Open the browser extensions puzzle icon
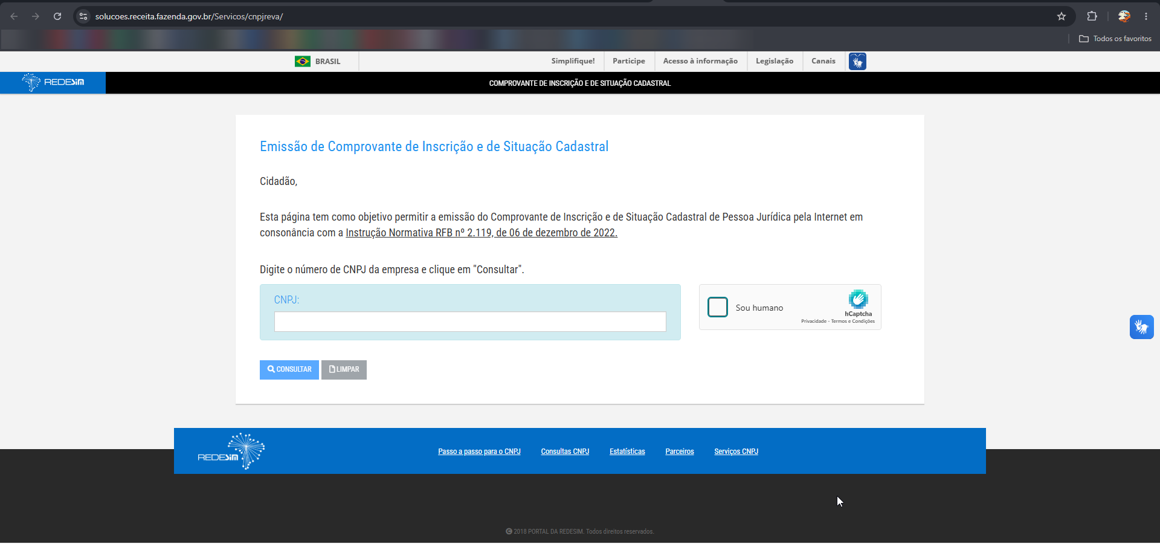The width and height of the screenshot is (1160, 544). [1092, 16]
